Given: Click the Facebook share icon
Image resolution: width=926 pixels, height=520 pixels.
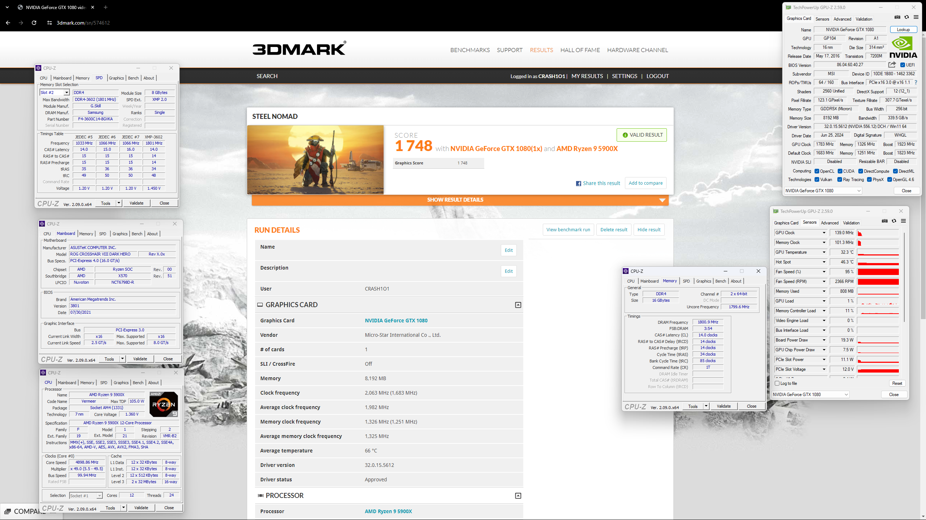Looking at the screenshot, I should (579, 184).
